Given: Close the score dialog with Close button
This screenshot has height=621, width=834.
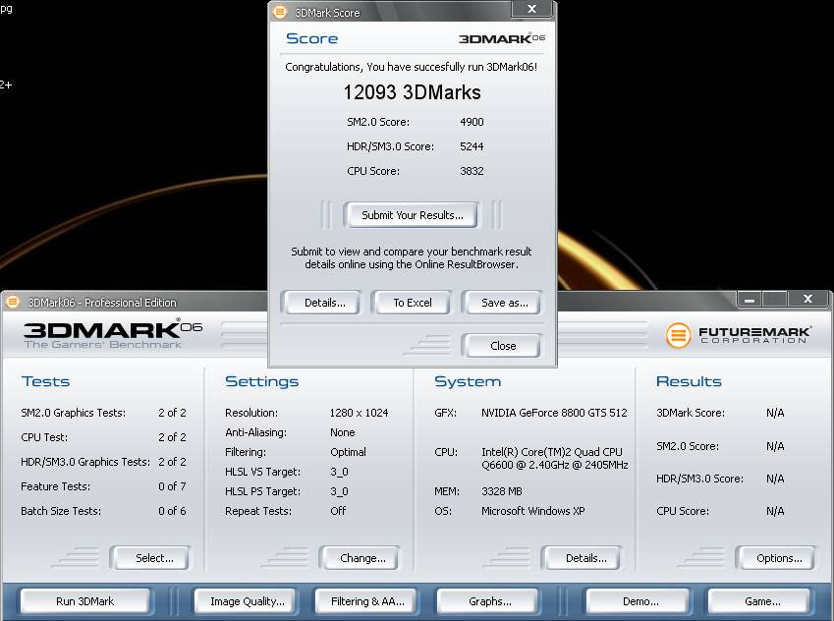Looking at the screenshot, I should (x=503, y=346).
